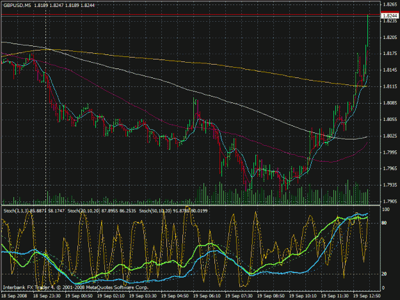The image size is (400, 300).
Task: Click the 1.8055 price axis label
Action: [390, 119]
